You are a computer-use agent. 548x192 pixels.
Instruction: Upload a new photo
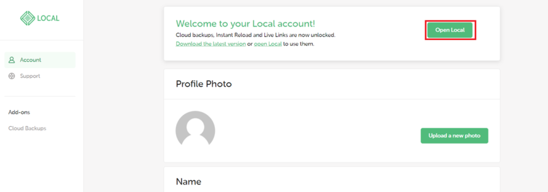tap(454, 135)
